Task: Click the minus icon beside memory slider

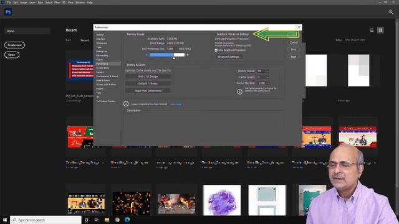Action: (x=147, y=55)
